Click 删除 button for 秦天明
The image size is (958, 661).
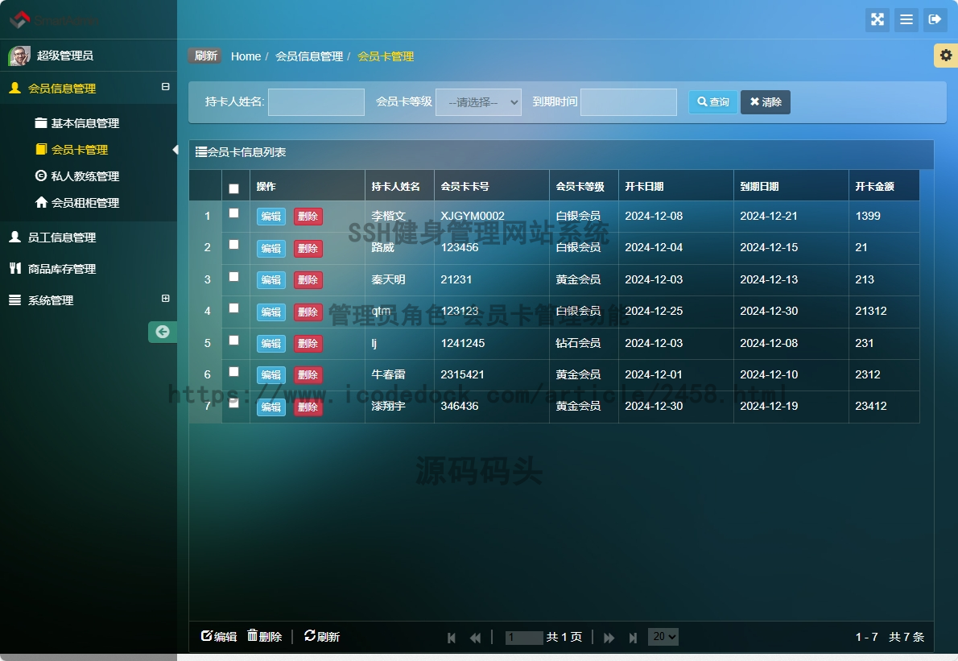(308, 280)
